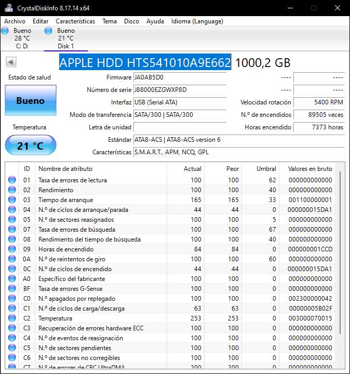Click status orb of attribute C0 apagados por replegado
The image size is (350, 374).
click(12, 298)
